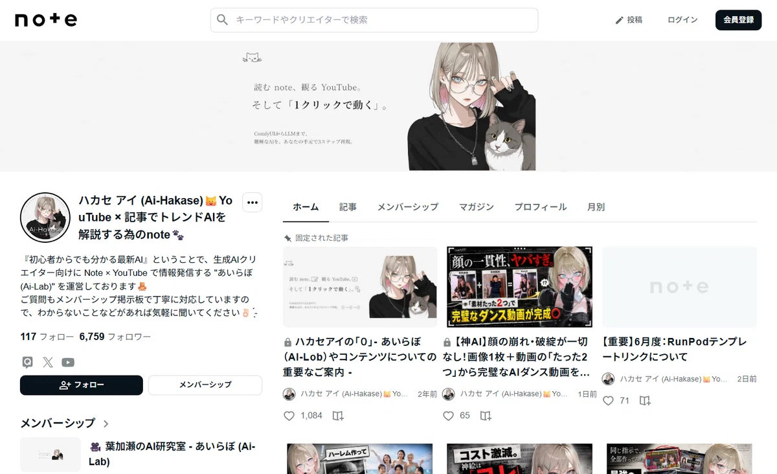
Task: Click the 6,759 フォロワー count
Action: [115, 337]
